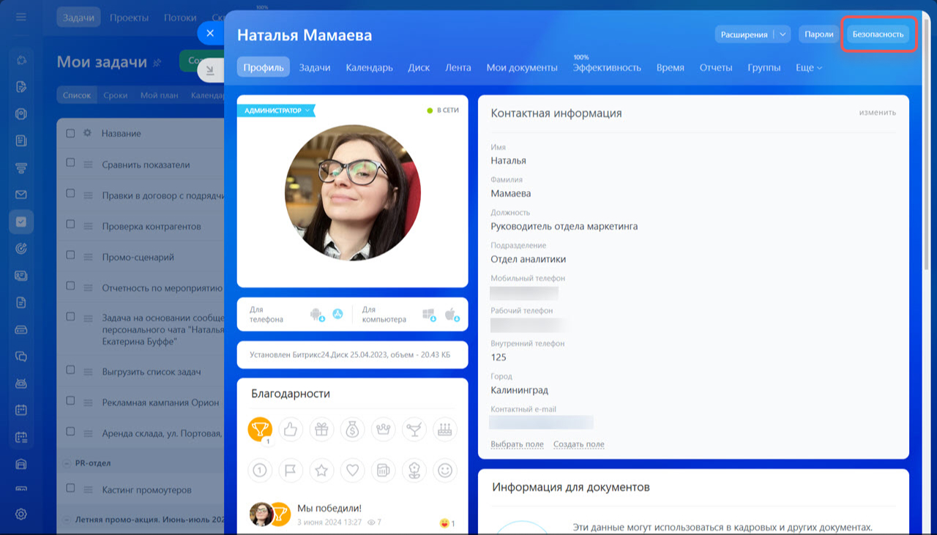
Task: Click the active tasks checkmark sidebar icon
Action: click(x=21, y=221)
